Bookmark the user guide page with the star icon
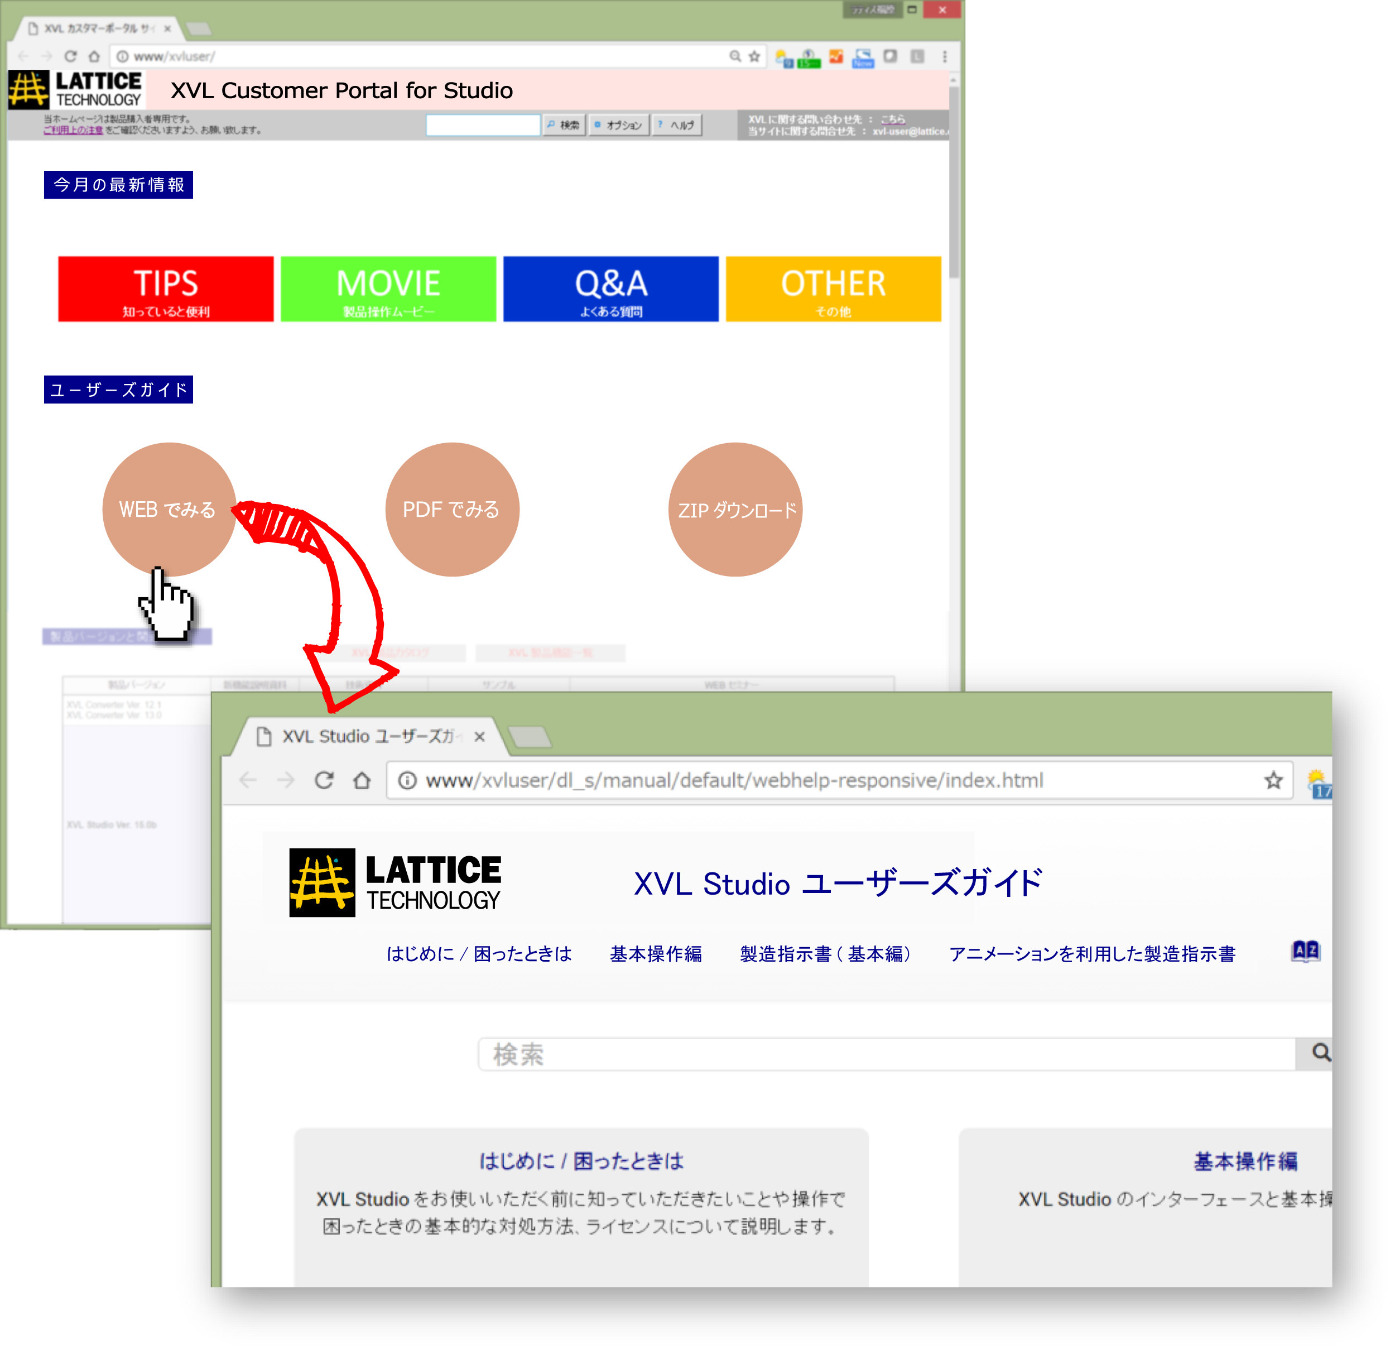This screenshot has width=1395, height=1349. 1273,780
